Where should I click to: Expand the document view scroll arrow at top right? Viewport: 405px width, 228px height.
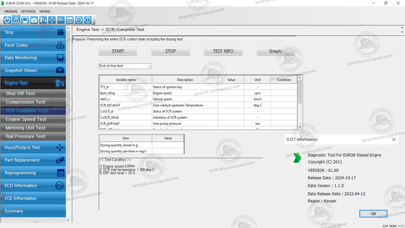(402, 27)
